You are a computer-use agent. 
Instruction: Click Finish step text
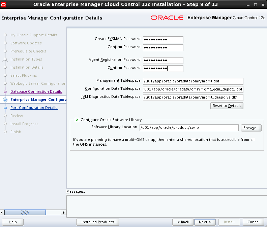point(16,132)
